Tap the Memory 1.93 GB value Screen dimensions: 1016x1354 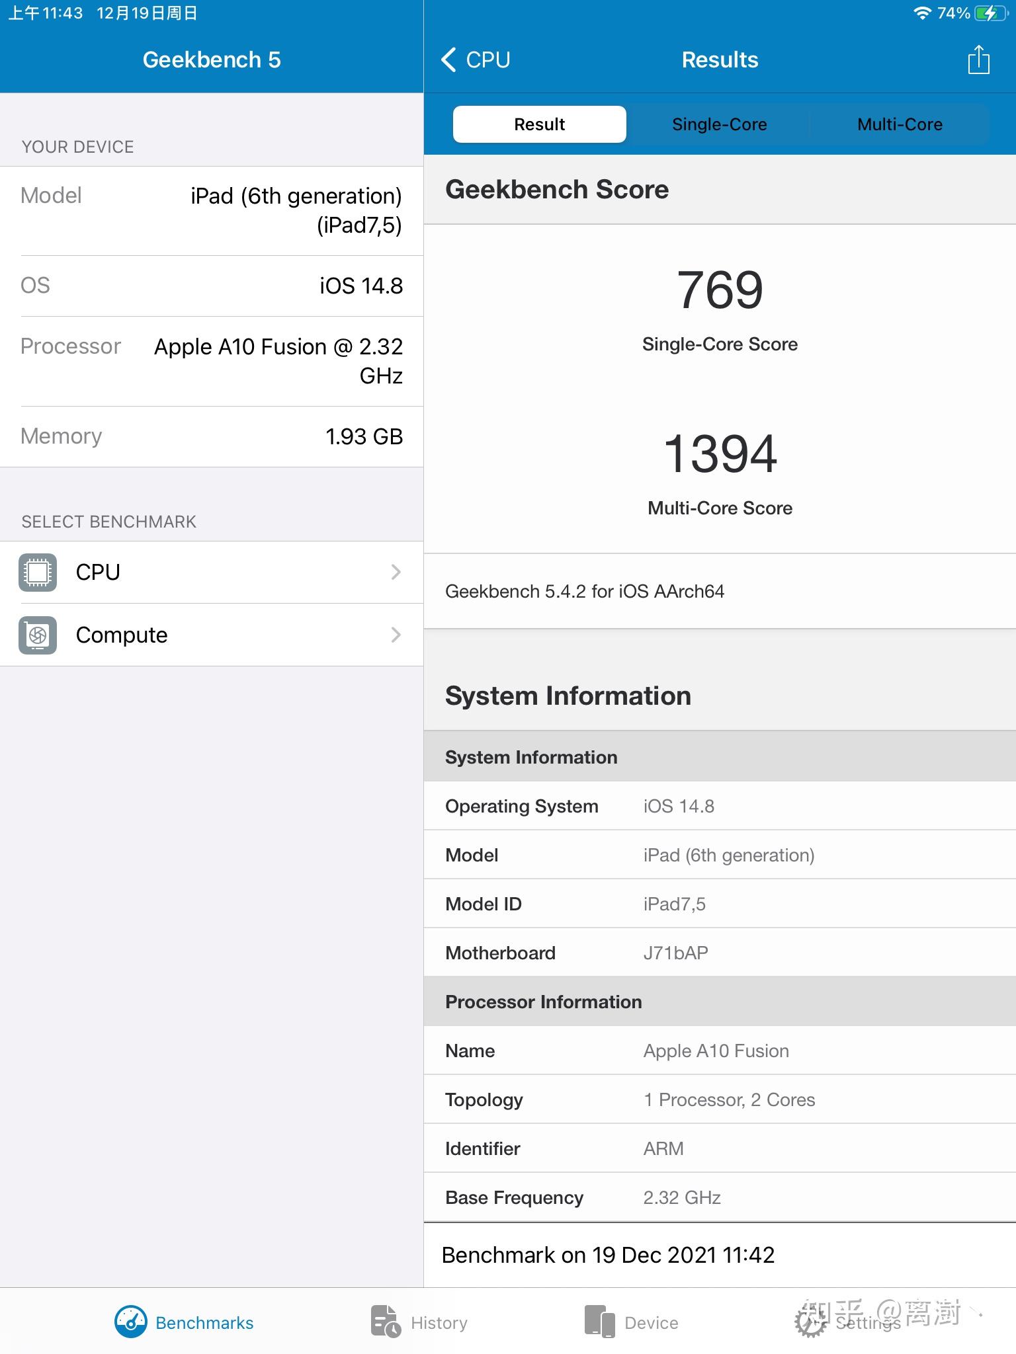coord(364,436)
